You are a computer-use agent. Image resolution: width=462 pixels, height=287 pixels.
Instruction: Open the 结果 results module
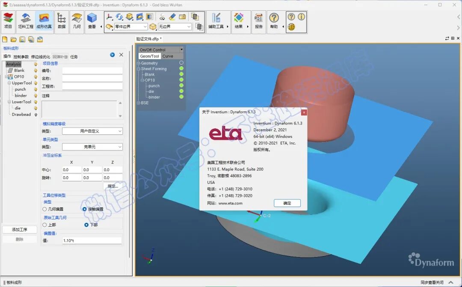[x=239, y=21]
